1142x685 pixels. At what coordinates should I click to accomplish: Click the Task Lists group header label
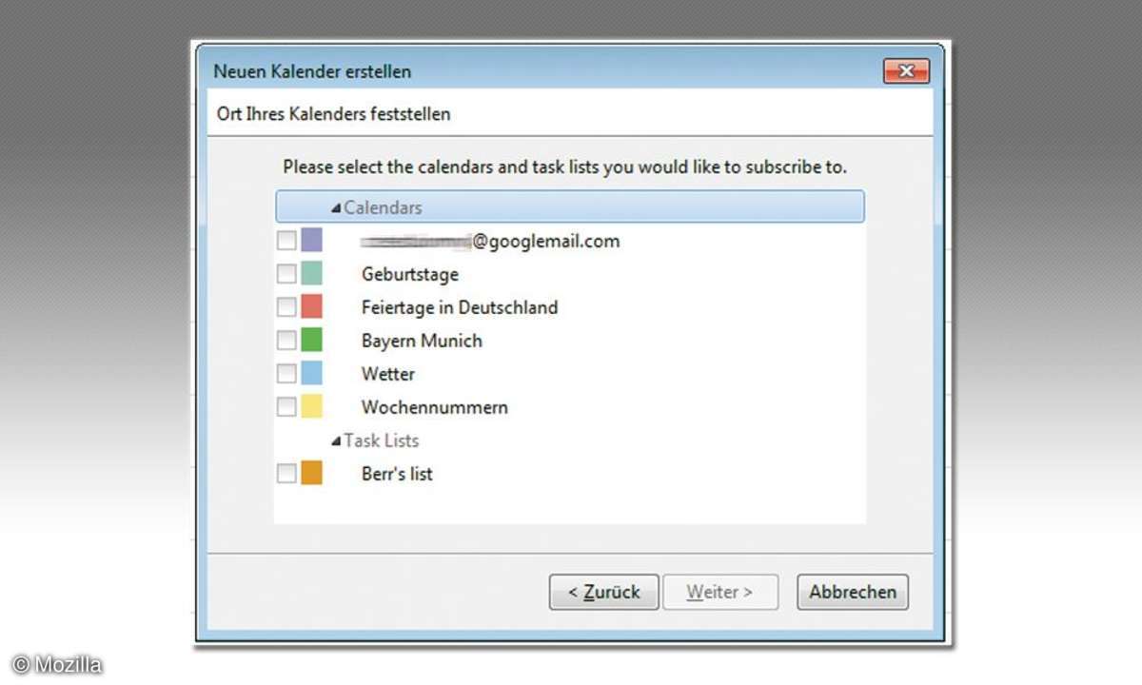[x=381, y=440]
